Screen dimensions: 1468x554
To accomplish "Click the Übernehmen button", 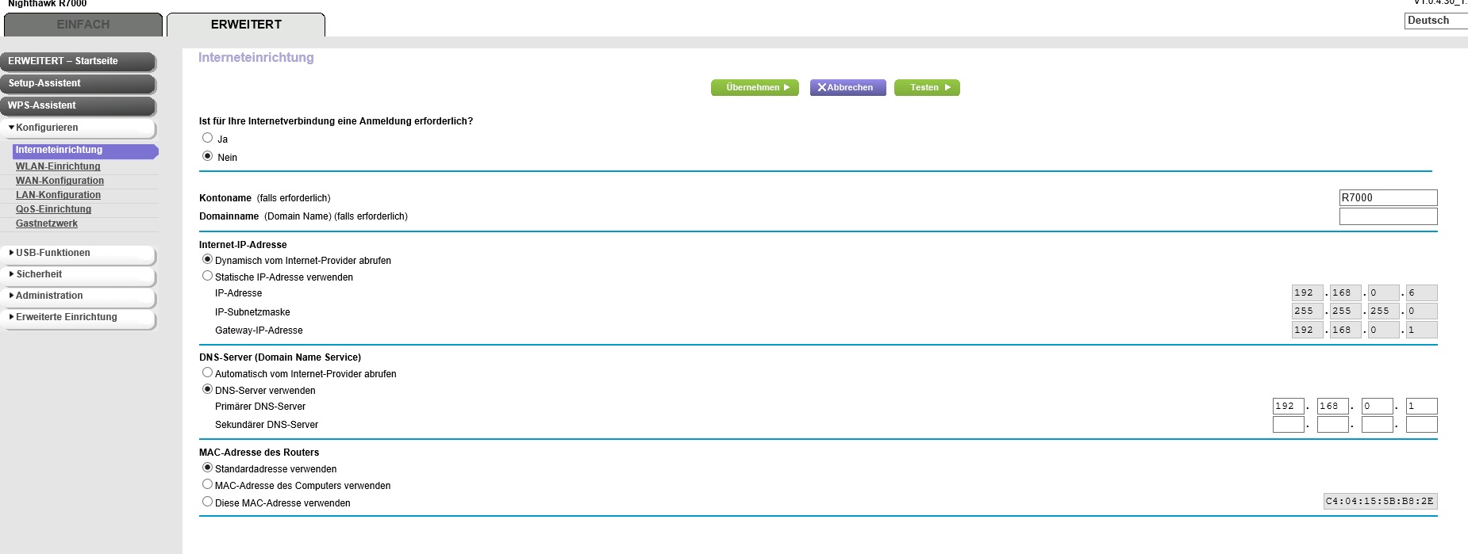I will coord(755,88).
